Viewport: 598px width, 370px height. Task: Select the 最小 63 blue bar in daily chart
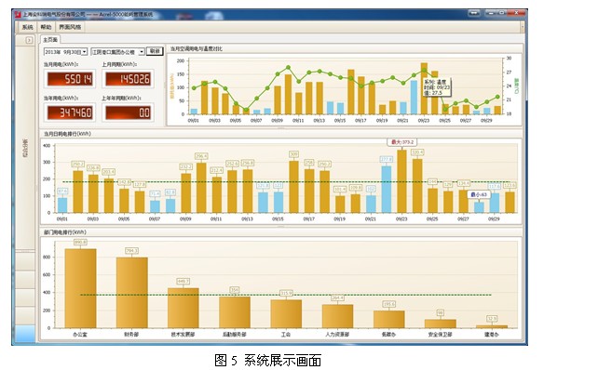pyautogui.click(x=479, y=207)
